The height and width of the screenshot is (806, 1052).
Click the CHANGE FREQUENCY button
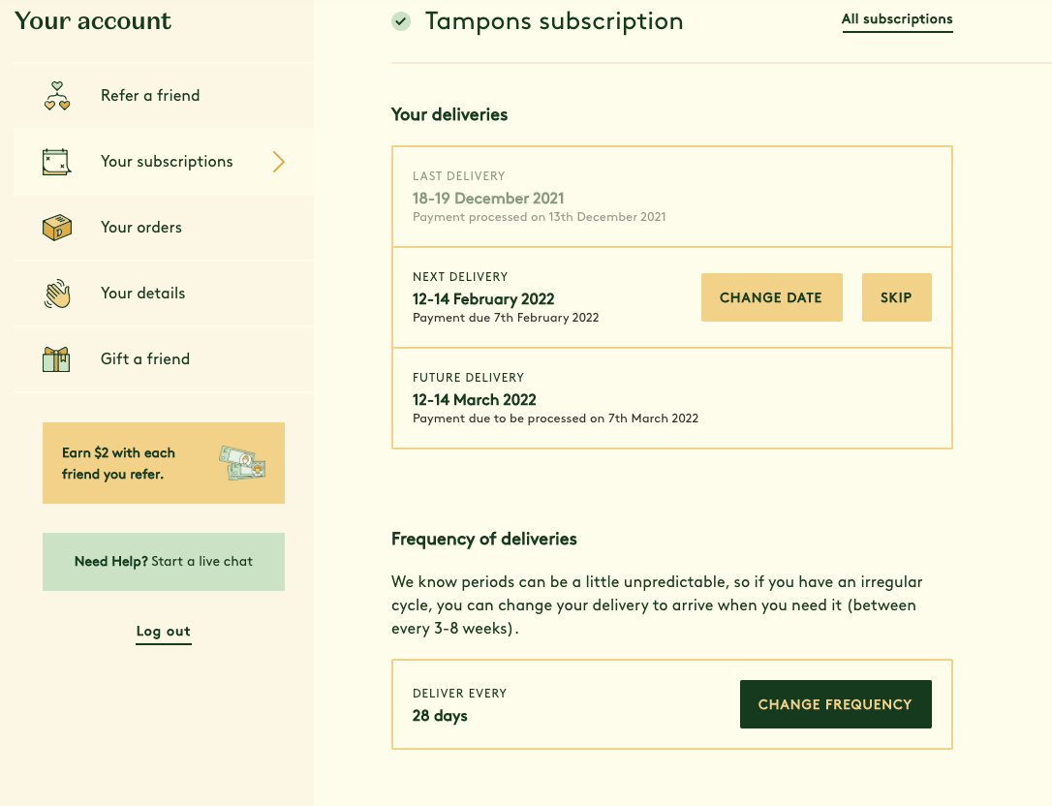[x=835, y=704]
